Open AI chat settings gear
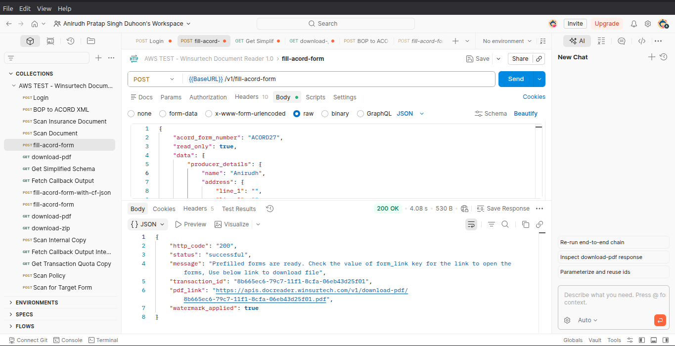 pyautogui.click(x=567, y=320)
